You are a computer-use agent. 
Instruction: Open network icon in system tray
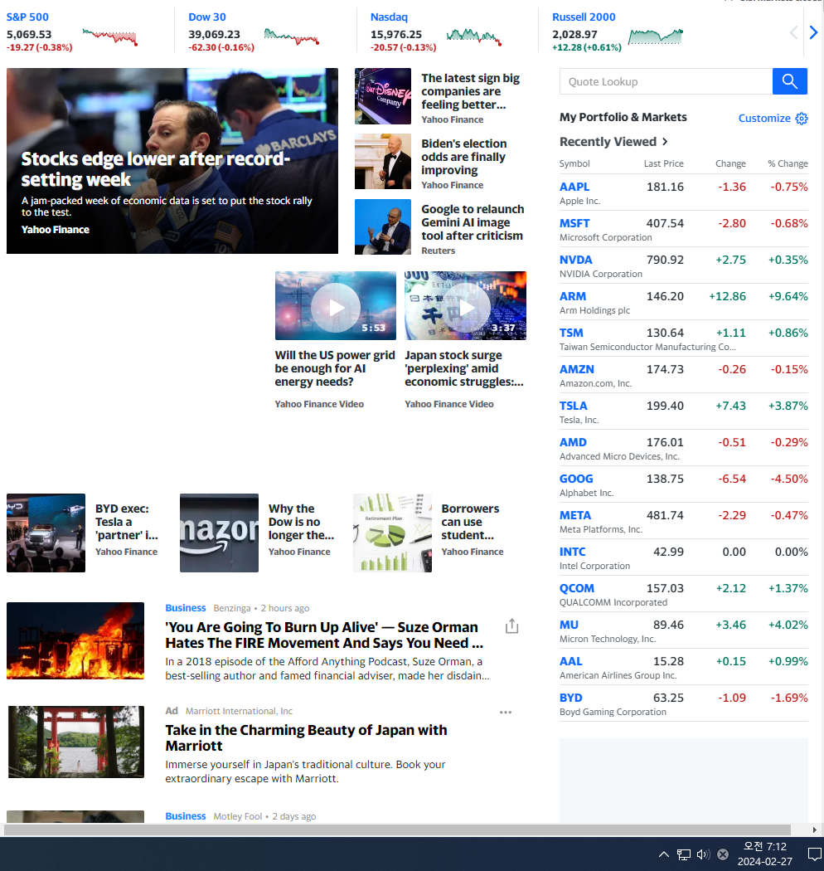coord(684,854)
